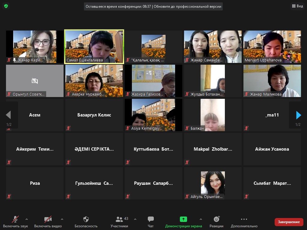307x230 pixels.
Task: Expand video options arrow next to camera
Action: [62, 219]
